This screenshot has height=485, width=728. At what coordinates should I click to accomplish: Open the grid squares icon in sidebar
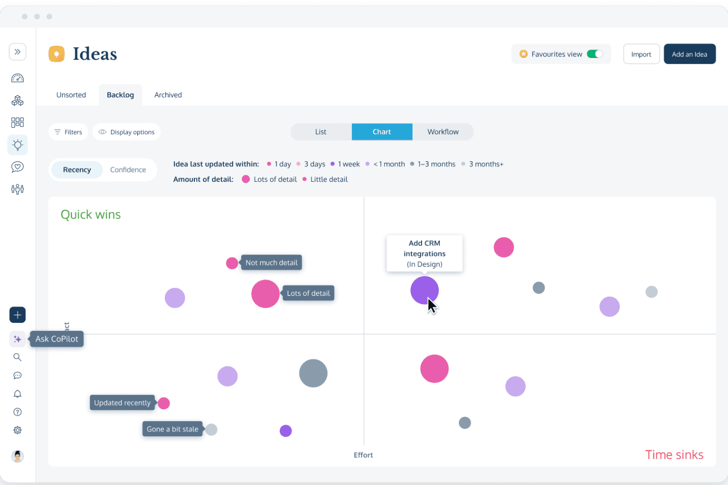click(17, 122)
